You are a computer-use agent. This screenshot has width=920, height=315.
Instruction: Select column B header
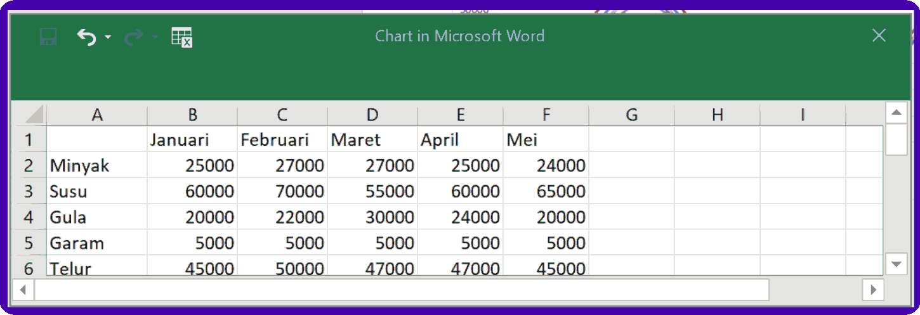(x=192, y=115)
